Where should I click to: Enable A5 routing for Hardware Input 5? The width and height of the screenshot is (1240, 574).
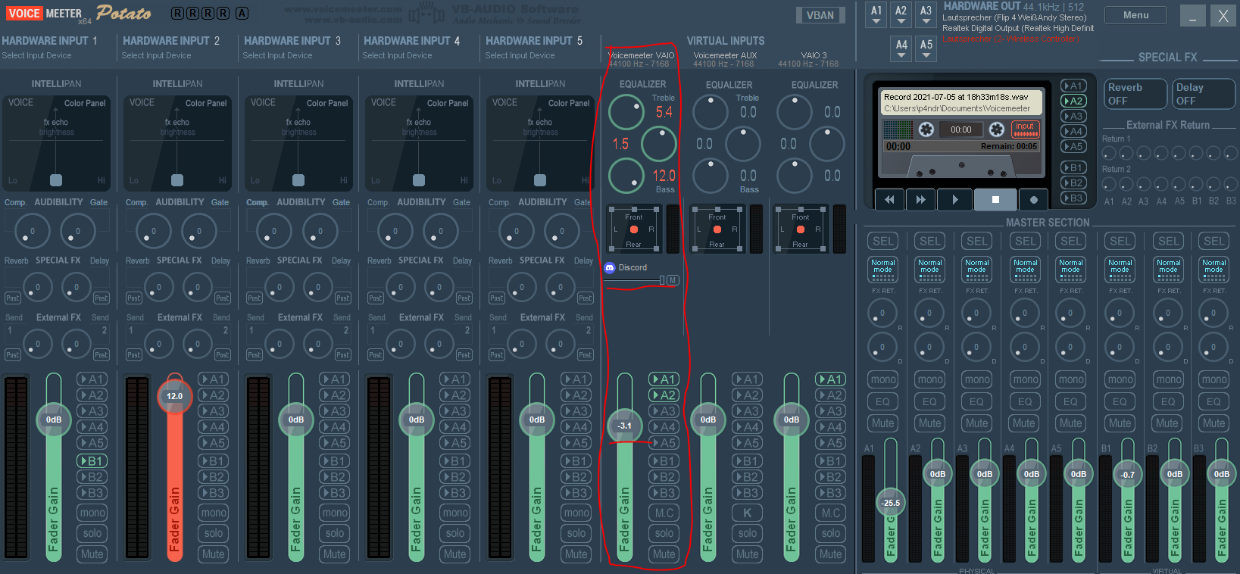click(576, 442)
